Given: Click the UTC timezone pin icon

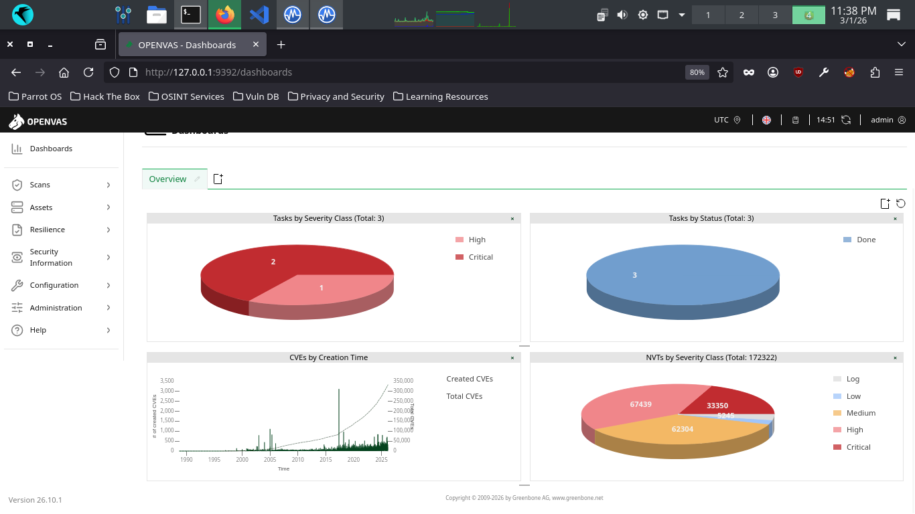Looking at the screenshot, I should (x=737, y=120).
